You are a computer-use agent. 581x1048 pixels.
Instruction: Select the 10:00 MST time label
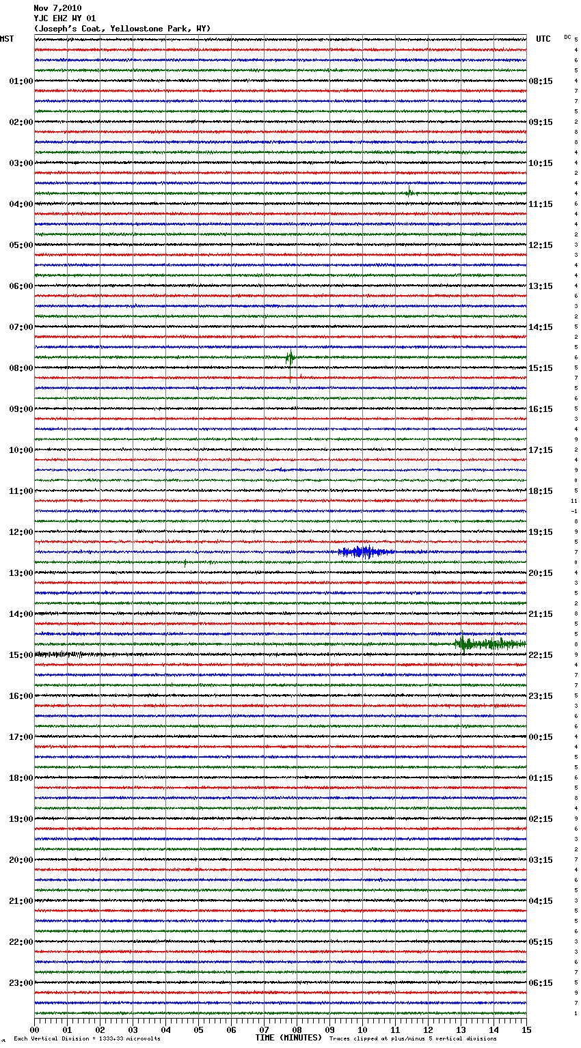[x=21, y=450]
